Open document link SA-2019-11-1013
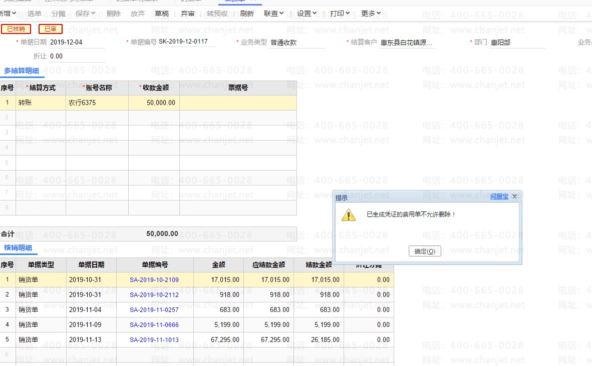The image size is (592, 366). click(154, 340)
